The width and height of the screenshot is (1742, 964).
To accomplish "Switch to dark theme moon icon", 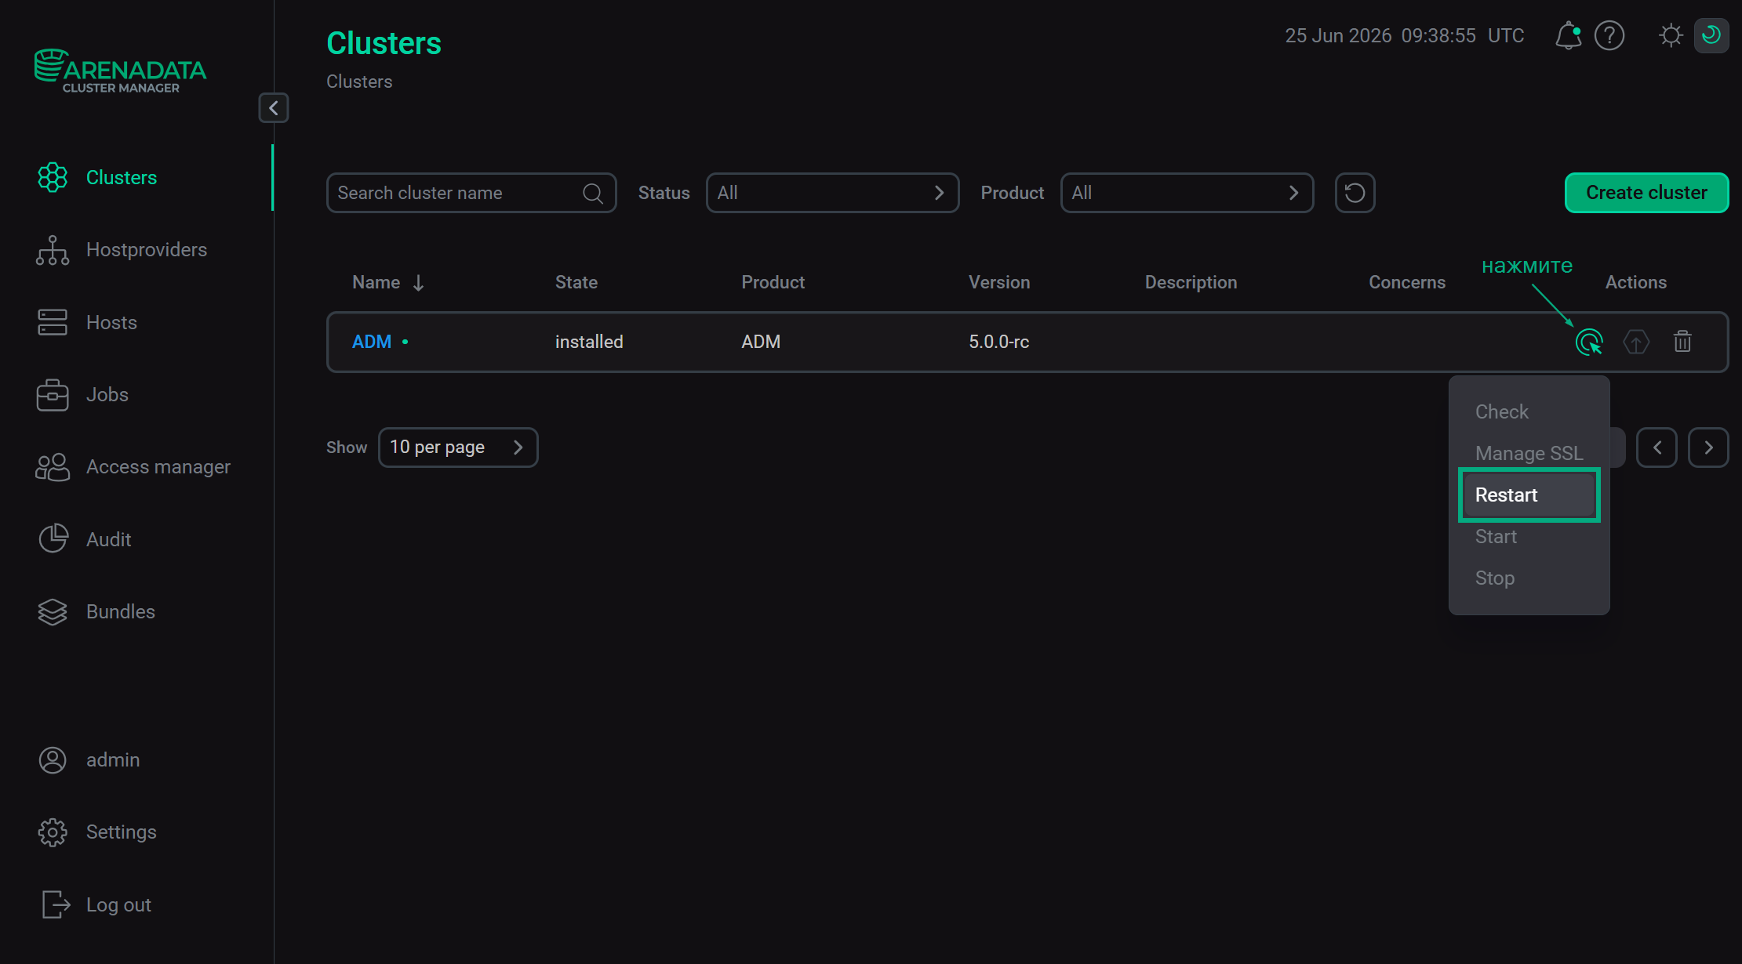I will [1711, 35].
